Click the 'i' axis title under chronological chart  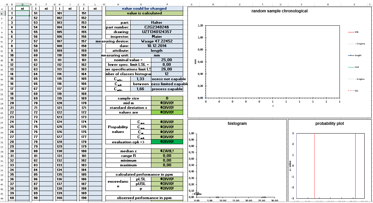[x=273, y=106]
